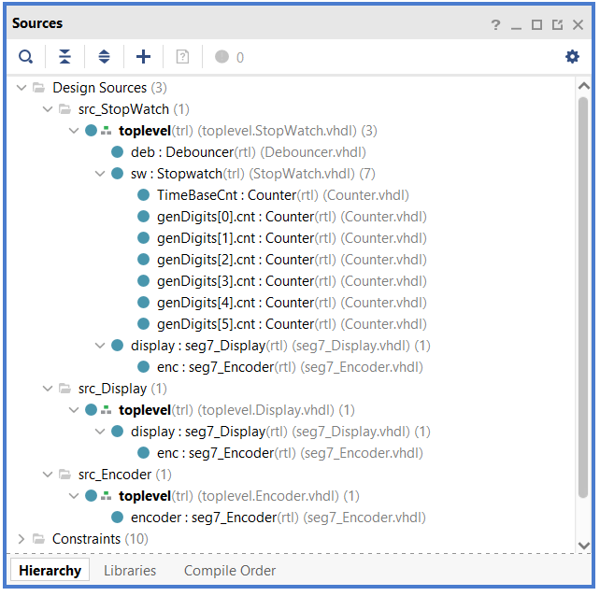Collapse toplevel (toplevel.Display.vhdl) node
Viewport: 600px width, 596px height.
[74, 410]
